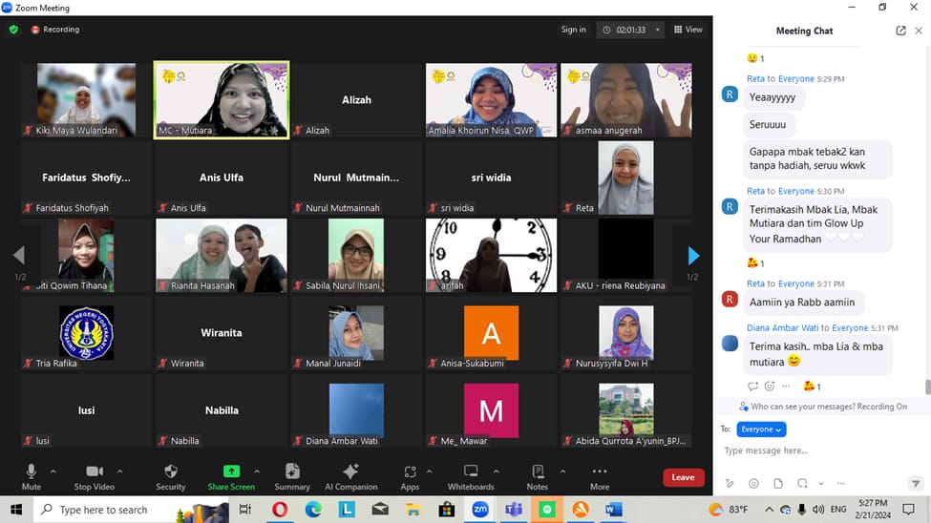Click the emoji picker in chat toolbar
The height and width of the screenshot is (523, 931).
753,483
